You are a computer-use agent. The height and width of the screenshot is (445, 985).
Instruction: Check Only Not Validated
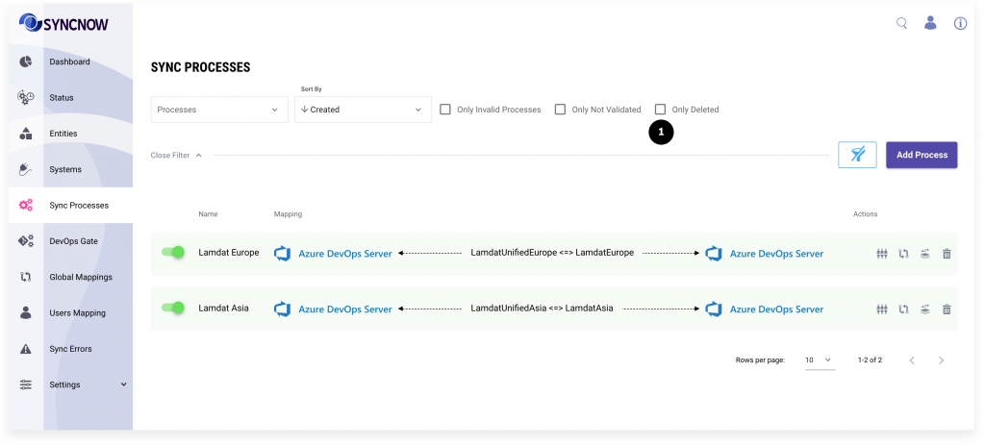561,110
